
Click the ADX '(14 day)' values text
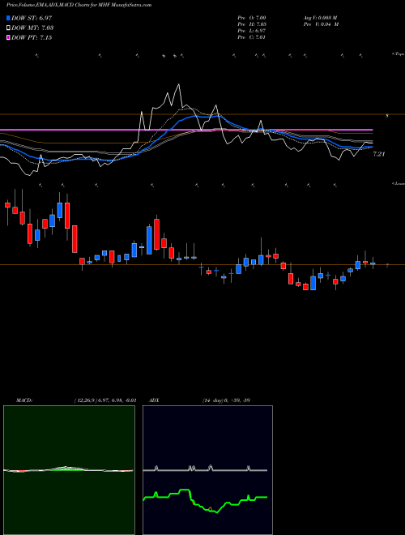point(226,400)
